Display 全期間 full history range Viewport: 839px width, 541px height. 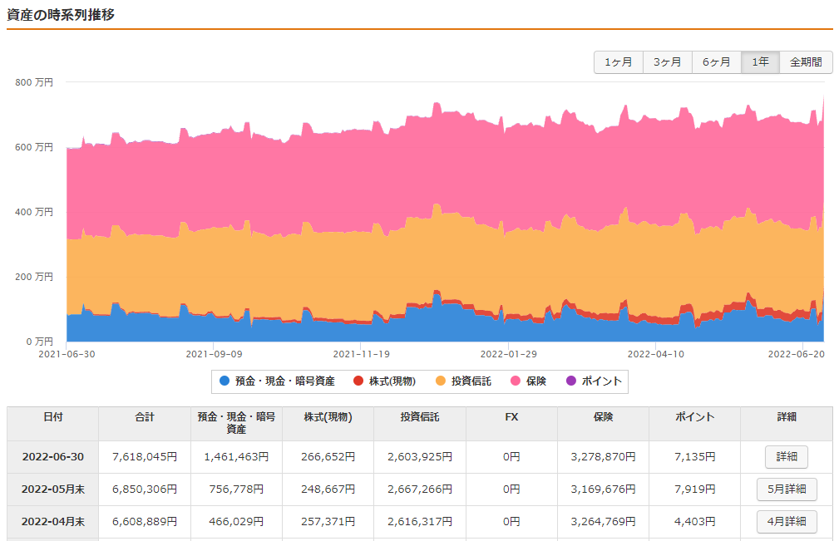coord(806,62)
